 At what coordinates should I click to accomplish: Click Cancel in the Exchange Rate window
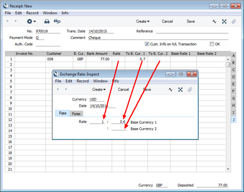point(123,90)
